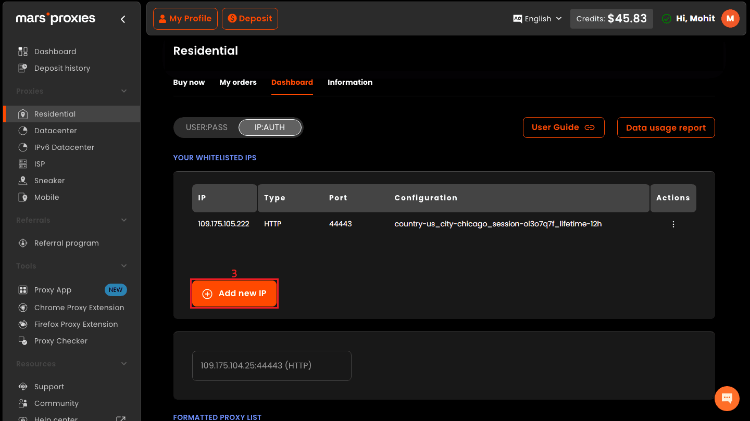This screenshot has height=421, width=750.
Task: Open the Buy now tab
Action: coord(189,82)
